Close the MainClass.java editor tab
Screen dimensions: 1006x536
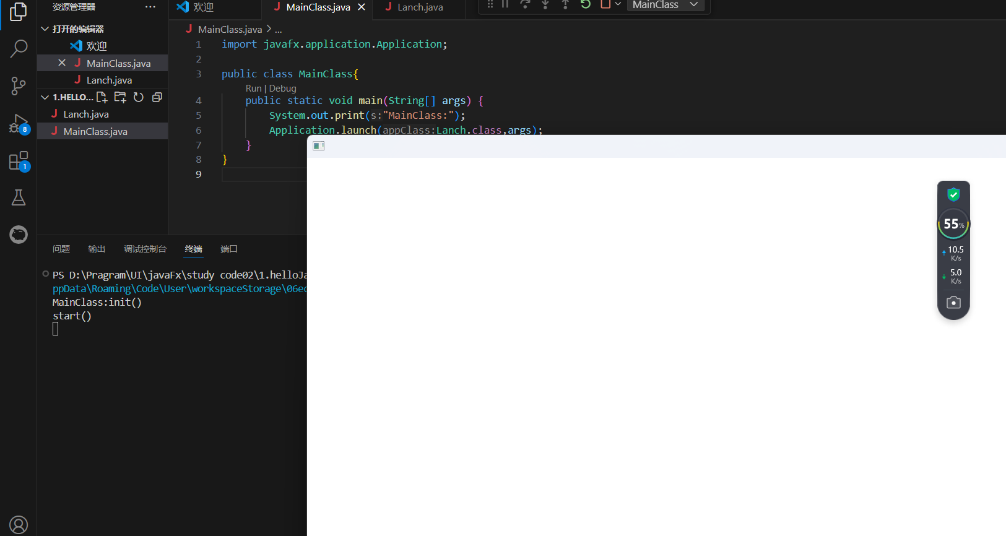pos(362,7)
